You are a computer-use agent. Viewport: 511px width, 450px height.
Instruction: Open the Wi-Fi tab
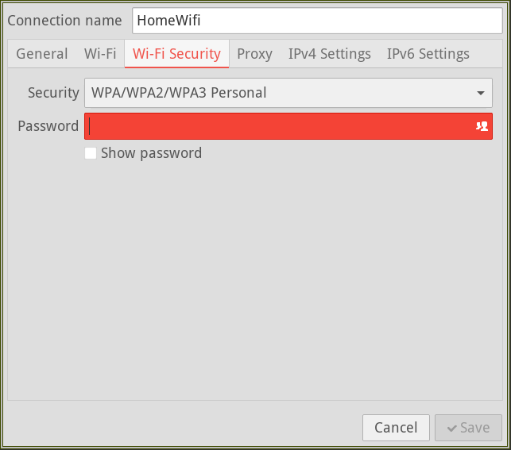click(x=100, y=54)
